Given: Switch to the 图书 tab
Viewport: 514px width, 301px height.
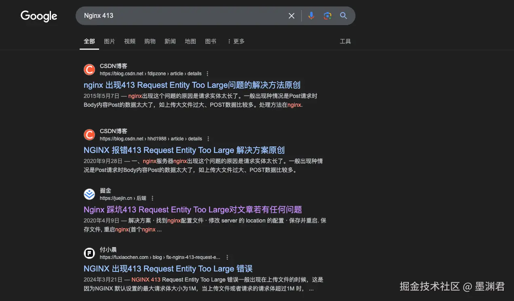Looking at the screenshot, I should (211, 41).
